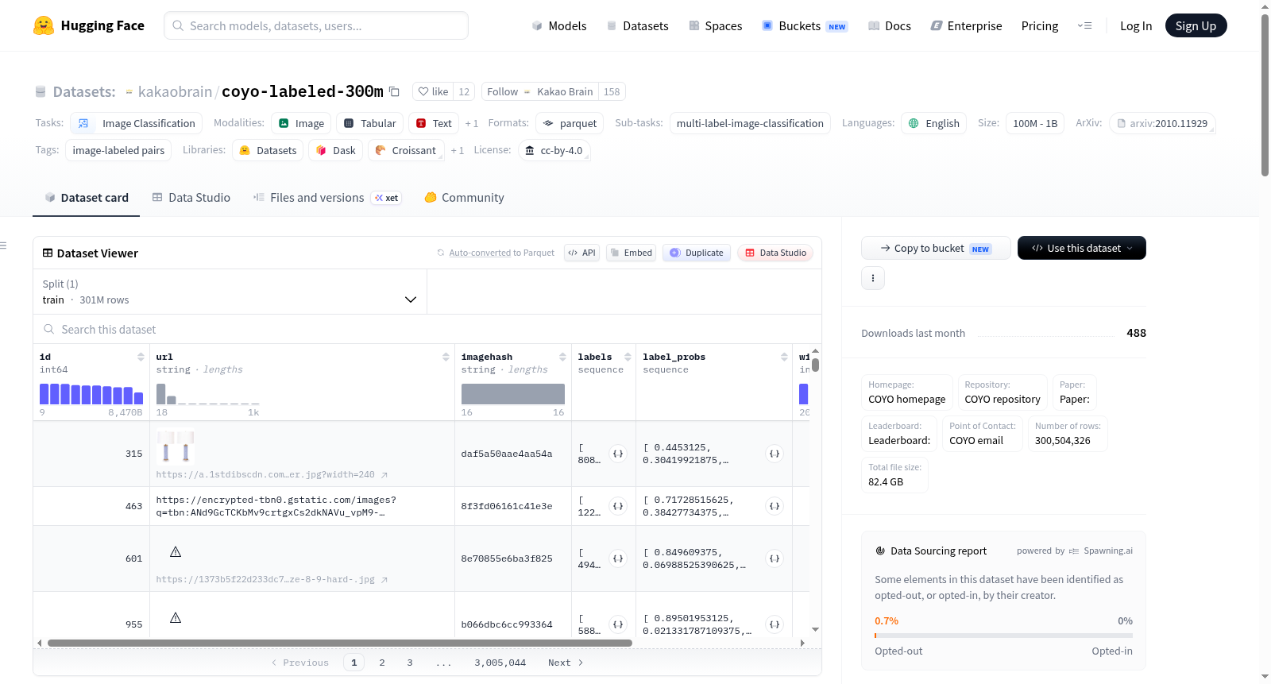Open Datasets in the top navigation

[637, 25]
